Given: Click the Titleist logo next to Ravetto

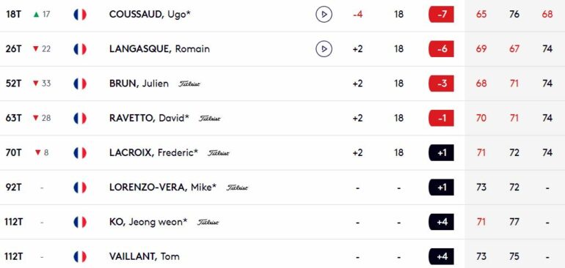Looking at the screenshot, I should click(210, 119).
